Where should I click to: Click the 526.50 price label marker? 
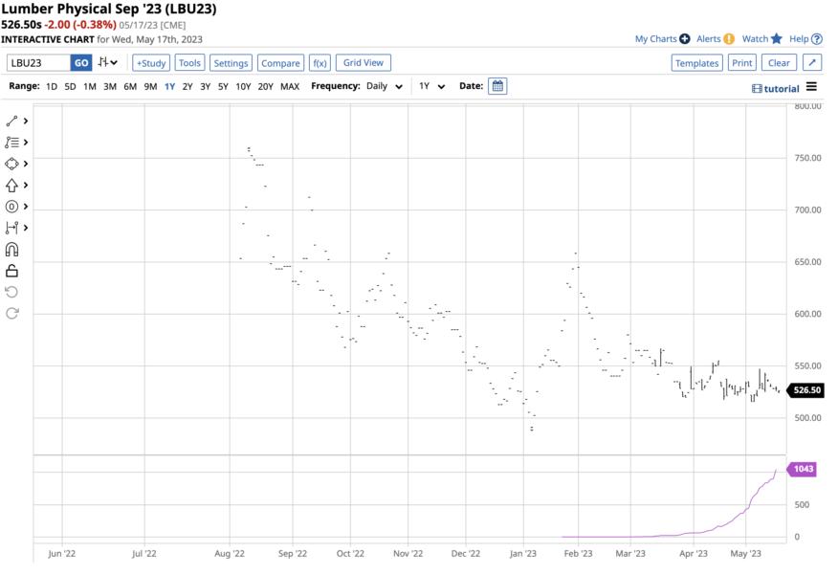tap(805, 390)
